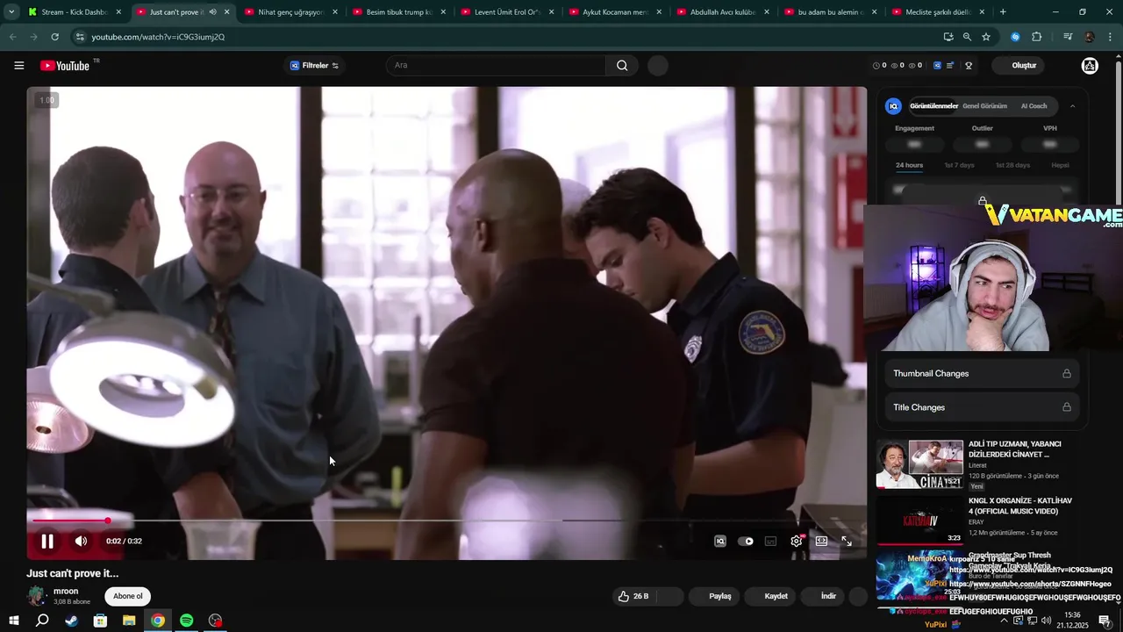Open the Shazam extension icon
Viewport: 1123px width, 632px height.
[1015, 37]
